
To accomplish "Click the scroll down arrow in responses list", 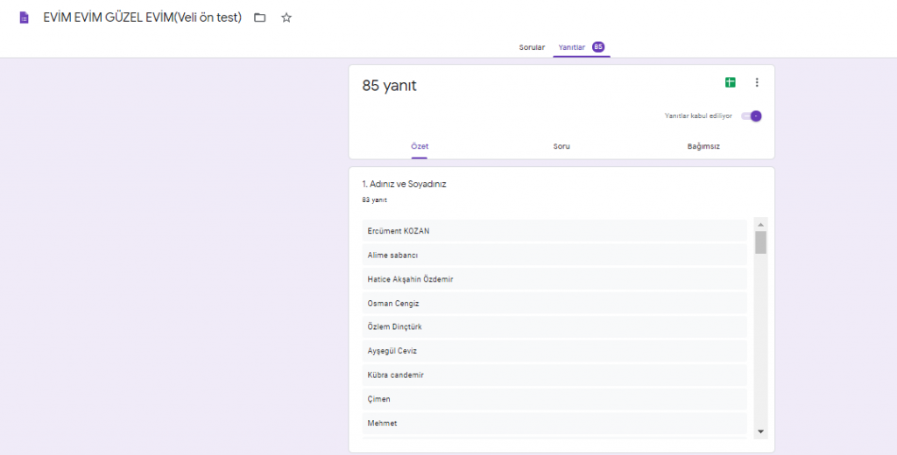I will 760,431.
